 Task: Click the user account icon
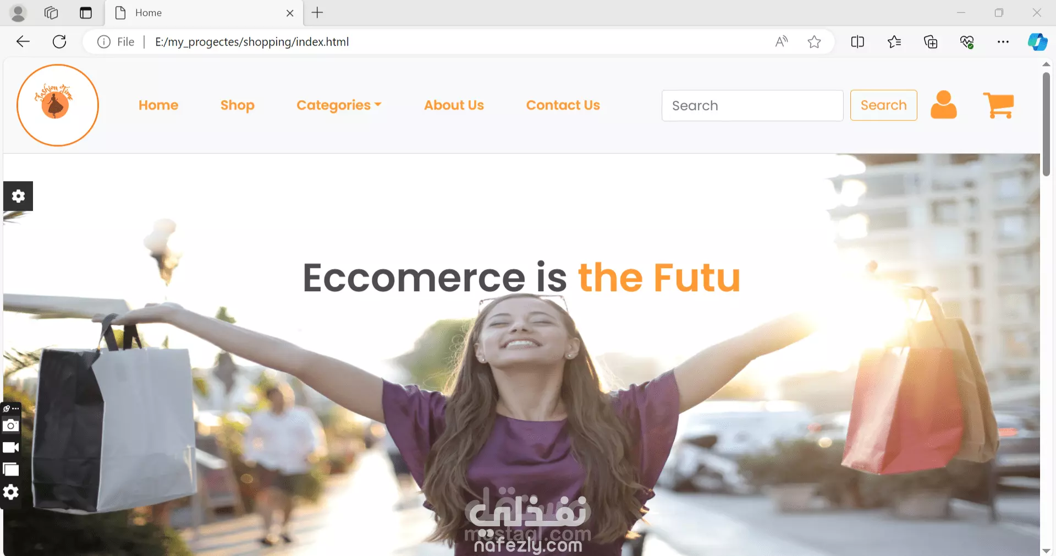944,105
